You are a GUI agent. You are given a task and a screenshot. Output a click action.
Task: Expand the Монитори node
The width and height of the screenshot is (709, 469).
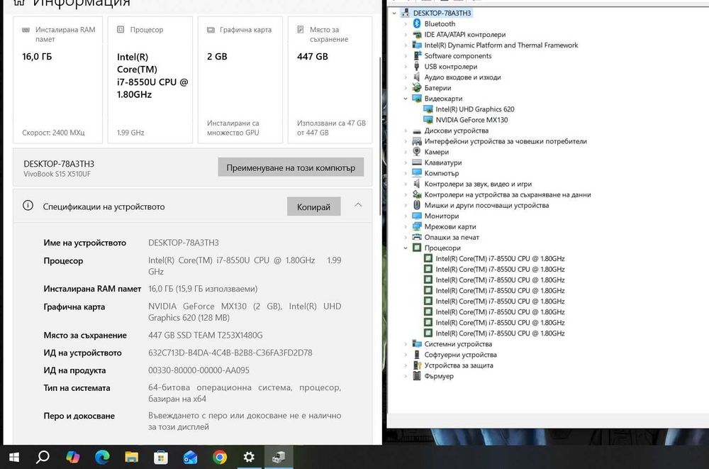[406, 216]
